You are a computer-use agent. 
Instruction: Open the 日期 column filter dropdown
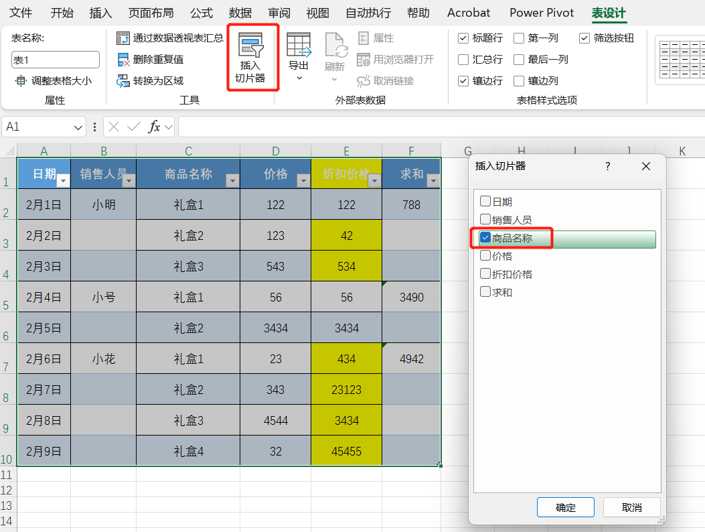(64, 181)
